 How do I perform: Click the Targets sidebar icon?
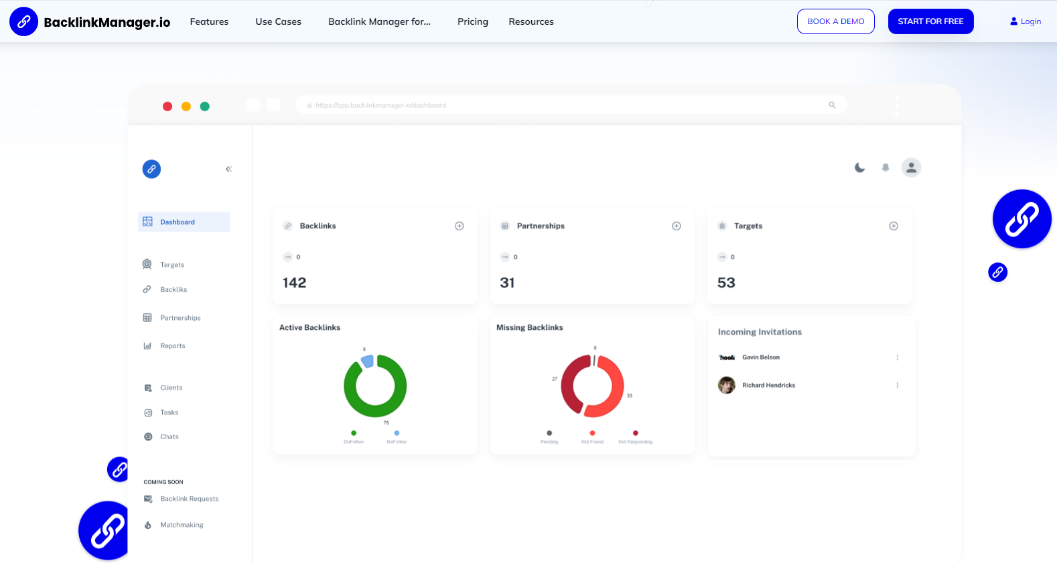(x=147, y=264)
